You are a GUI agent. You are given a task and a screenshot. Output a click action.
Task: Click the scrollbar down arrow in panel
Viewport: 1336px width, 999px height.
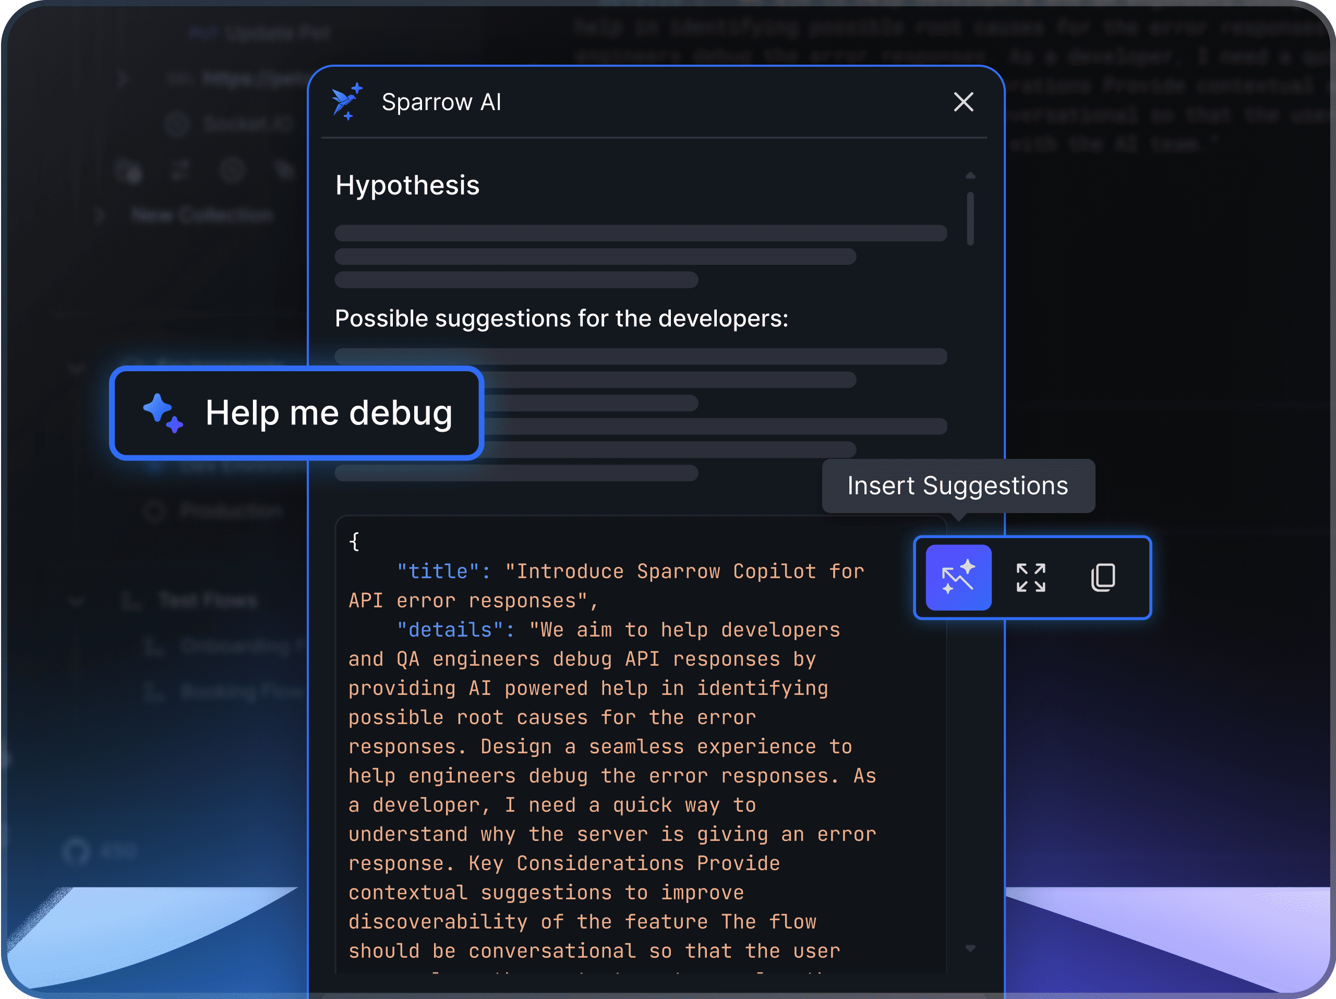click(x=970, y=948)
